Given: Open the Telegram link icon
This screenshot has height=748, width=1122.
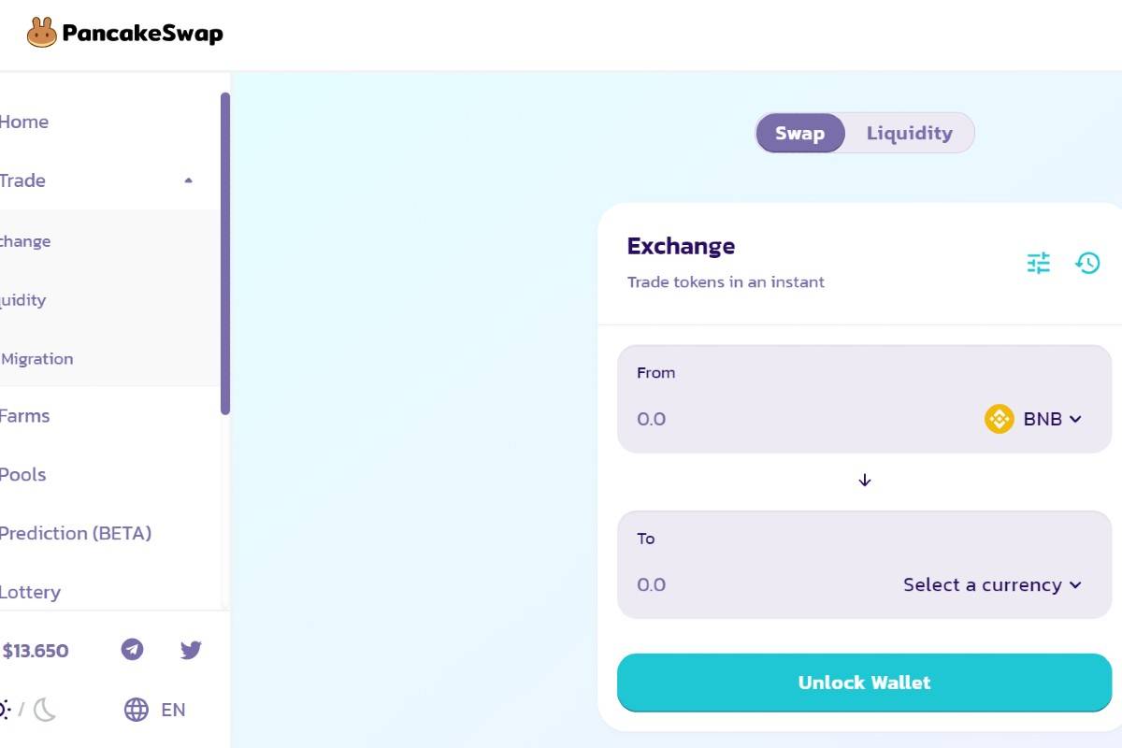Looking at the screenshot, I should click(133, 650).
